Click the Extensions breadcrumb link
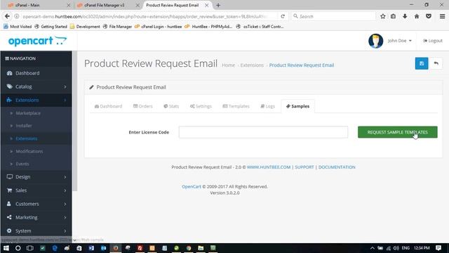The height and width of the screenshot is (253, 449). click(252, 65)
